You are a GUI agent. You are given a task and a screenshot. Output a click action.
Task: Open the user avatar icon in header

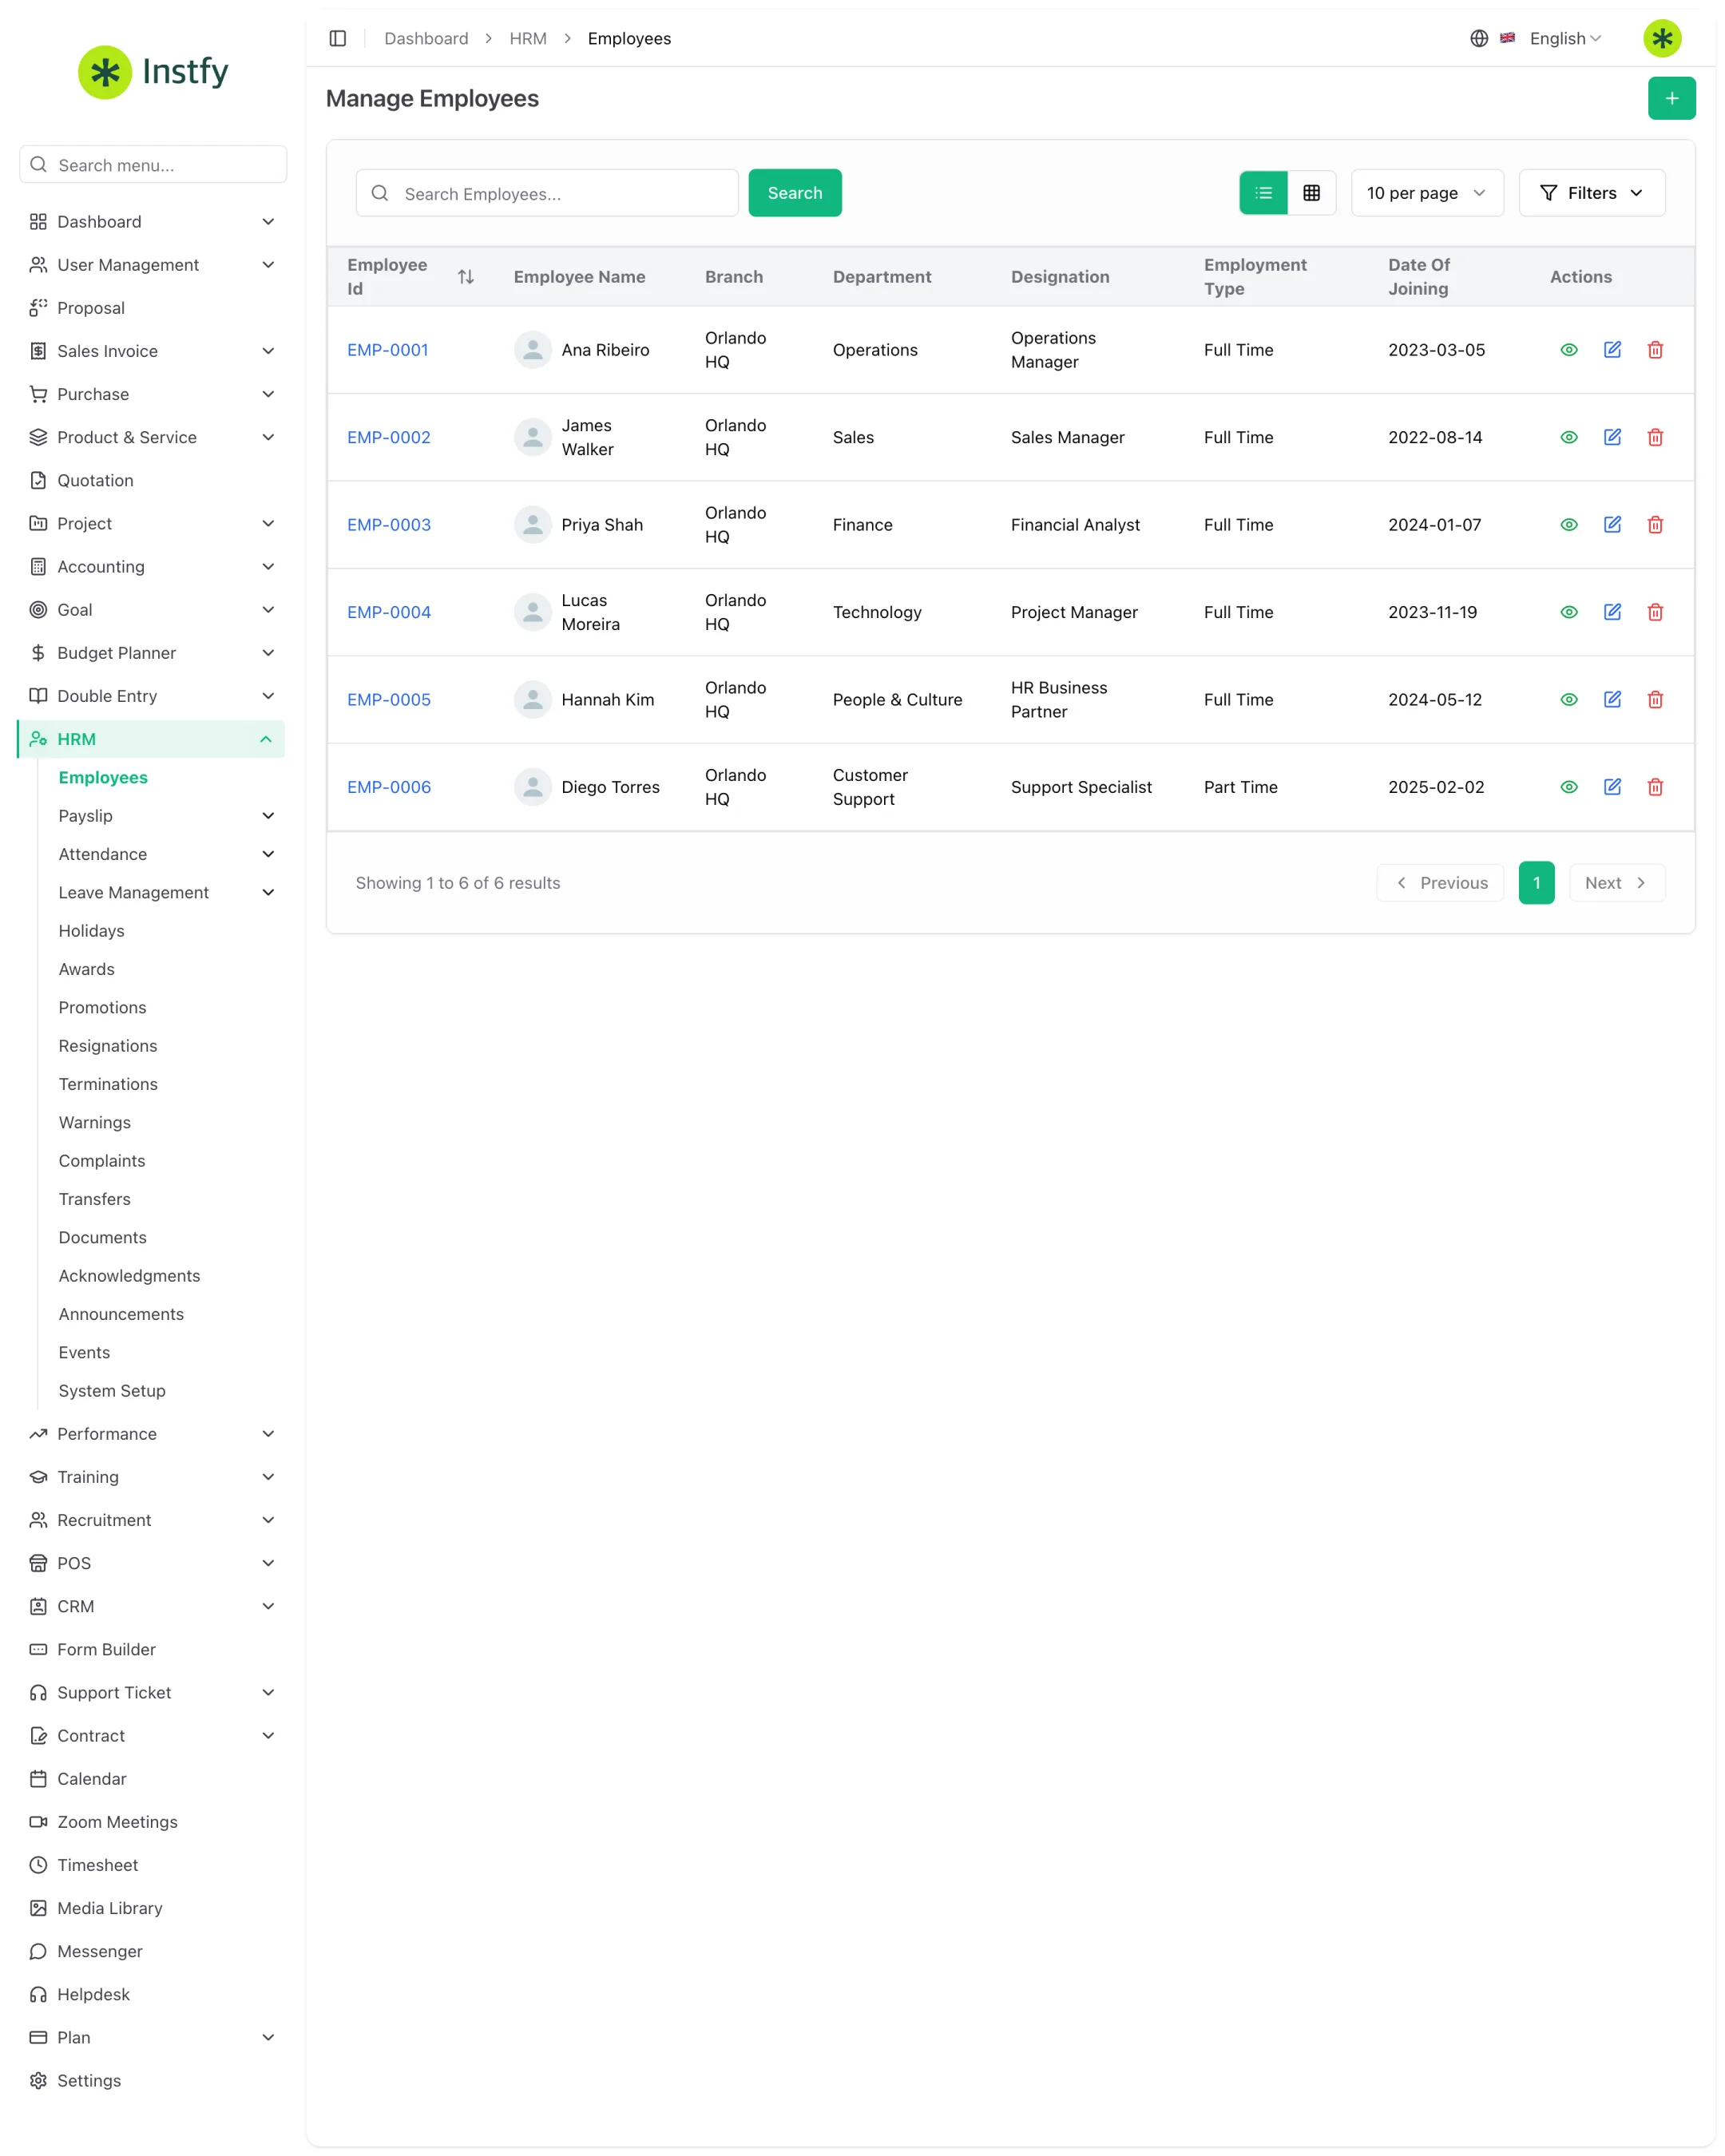(x=1662, y=38)
